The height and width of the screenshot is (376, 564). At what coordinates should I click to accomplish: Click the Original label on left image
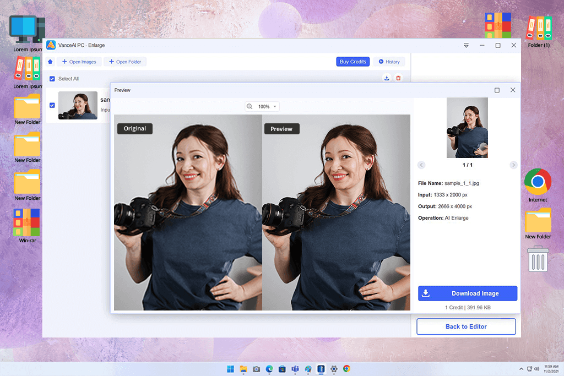135,129
